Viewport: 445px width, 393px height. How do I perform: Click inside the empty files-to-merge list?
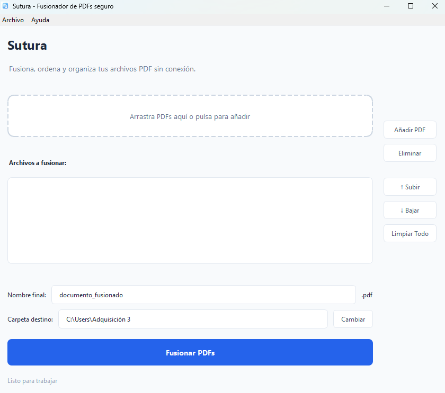click(190, 220)
